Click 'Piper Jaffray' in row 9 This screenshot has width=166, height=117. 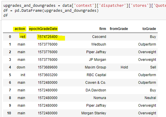click(x=96, y=106)
